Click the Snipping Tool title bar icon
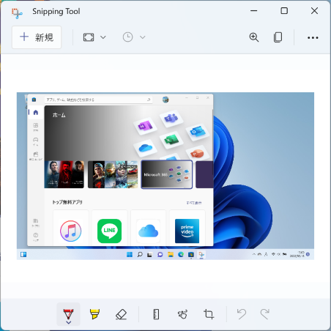 (x=17, y=13)
